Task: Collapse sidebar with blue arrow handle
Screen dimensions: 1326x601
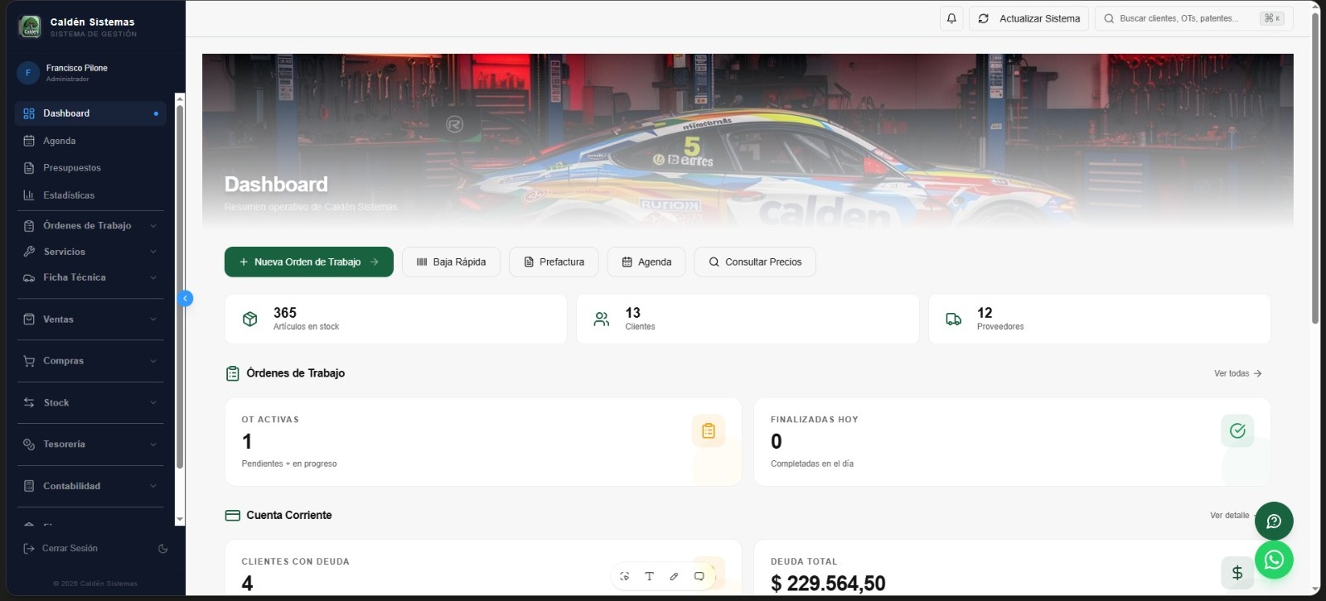Action: click(186, 298)
